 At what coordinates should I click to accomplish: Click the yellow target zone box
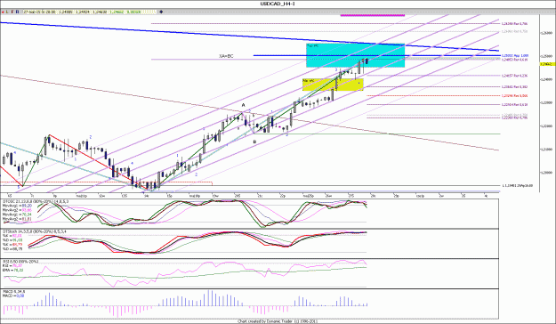click(x=333, y=85)
